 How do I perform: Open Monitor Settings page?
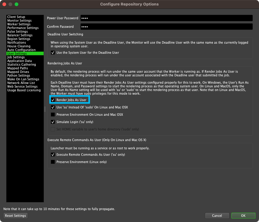[25, 20]
